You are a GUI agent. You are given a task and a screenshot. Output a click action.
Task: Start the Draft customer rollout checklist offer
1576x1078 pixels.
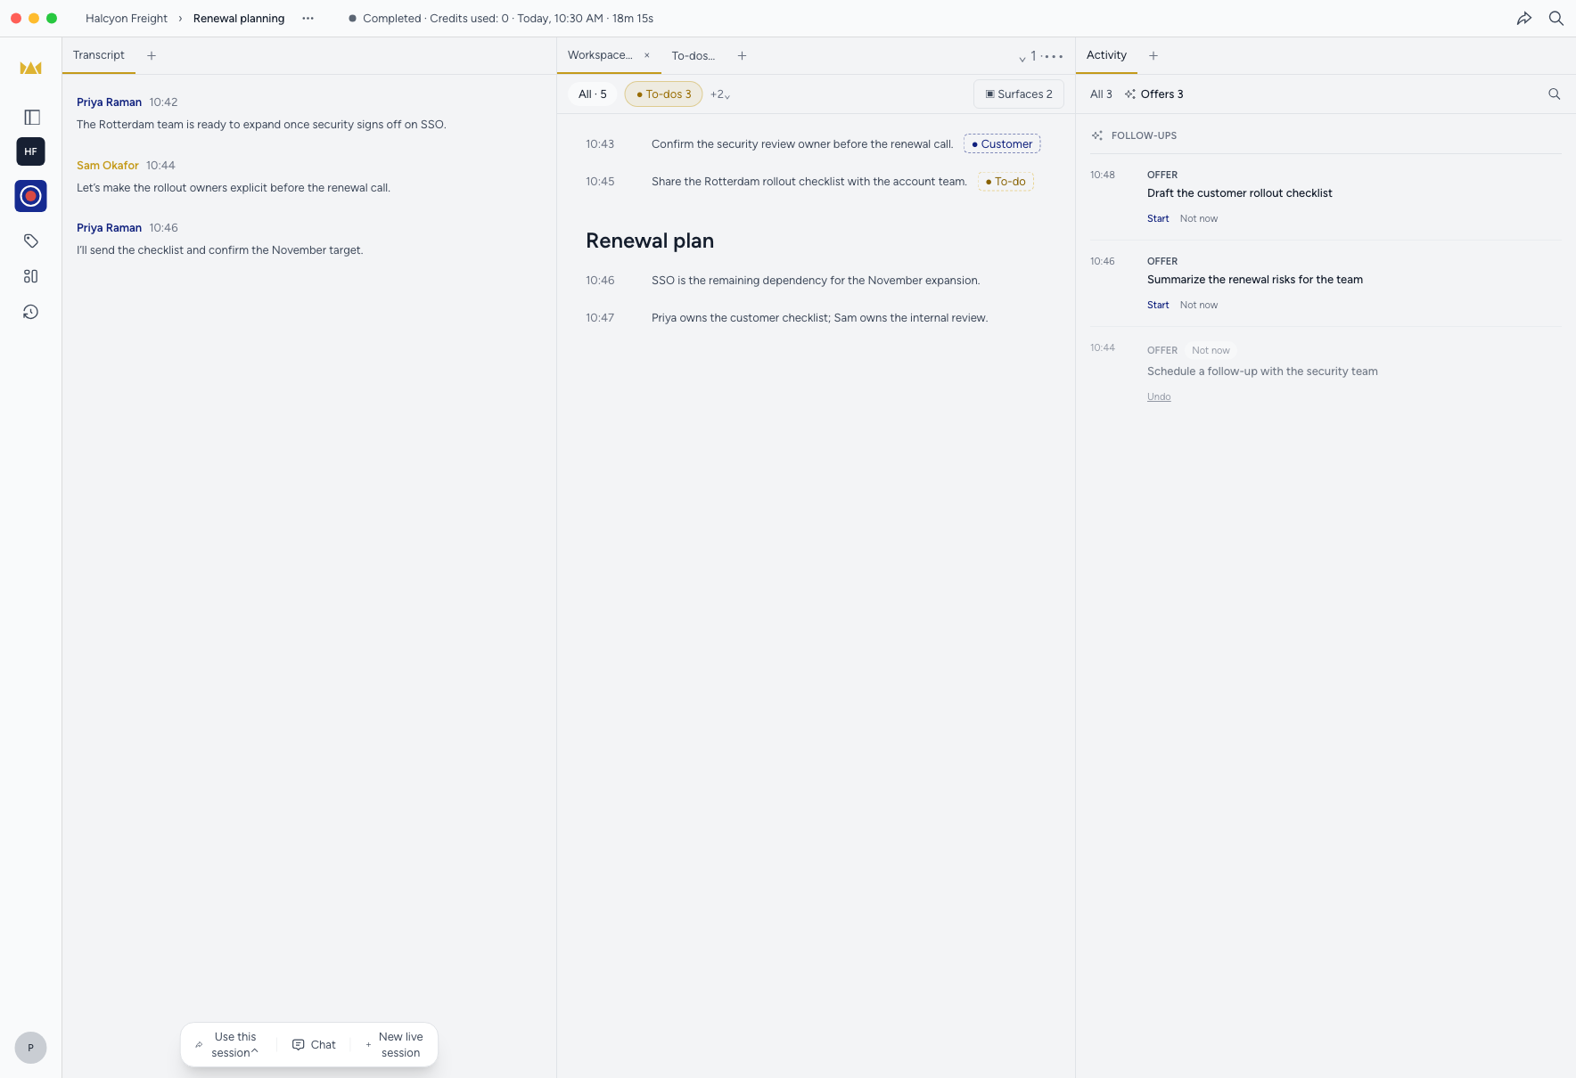(1158, 218)
